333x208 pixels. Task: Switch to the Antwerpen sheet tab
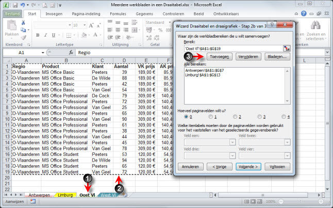point(39,195)
